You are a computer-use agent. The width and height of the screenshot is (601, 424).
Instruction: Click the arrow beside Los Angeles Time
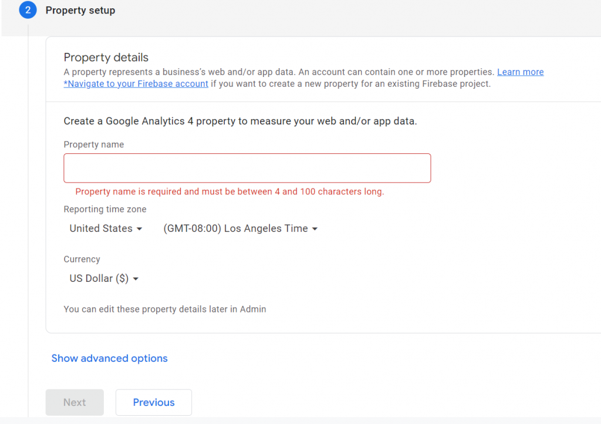[x=315, y=229]
